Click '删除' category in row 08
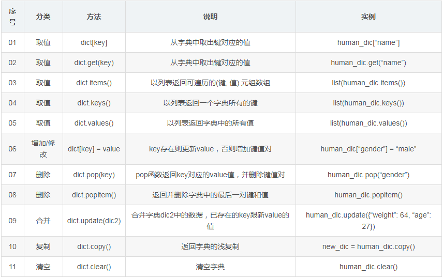This screenshot has width=443, height=279. [43, 195]
